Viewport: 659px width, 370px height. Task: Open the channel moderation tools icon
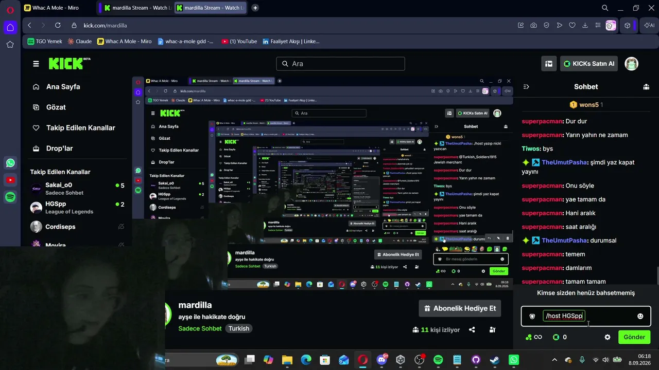click(x=493, y=329)
